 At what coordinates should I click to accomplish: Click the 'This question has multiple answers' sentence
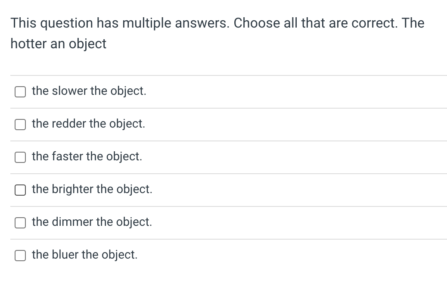[120, 23]
